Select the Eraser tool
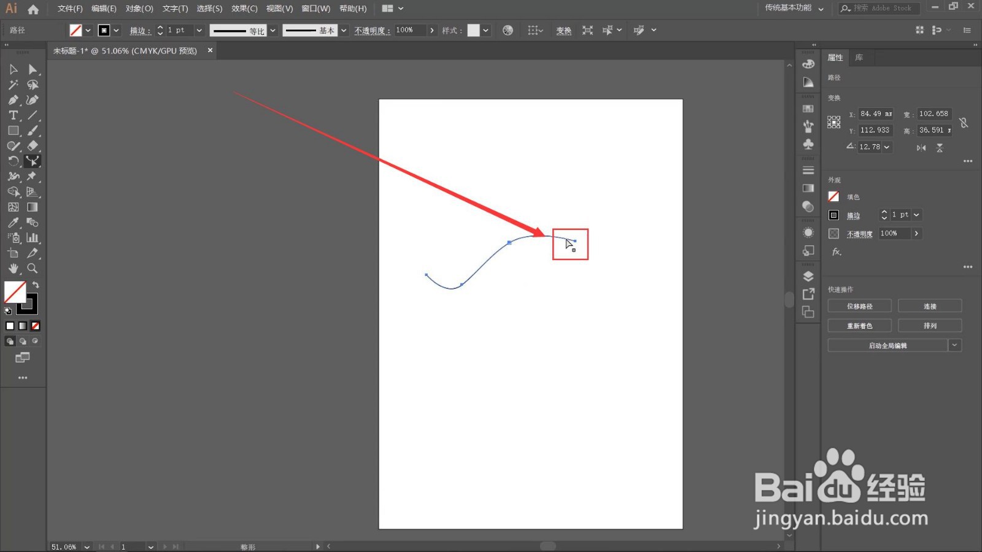Viewport: 982px width, 552px height. (x=33, y=146)
